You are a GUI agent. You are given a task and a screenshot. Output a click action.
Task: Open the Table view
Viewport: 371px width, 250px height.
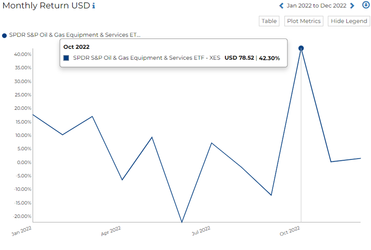[x=269, y=21]
